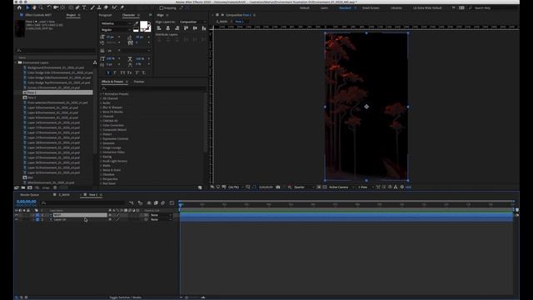The image size is (533, 300).
Task: Select the Eraser tool
Action: coord(106,7)
